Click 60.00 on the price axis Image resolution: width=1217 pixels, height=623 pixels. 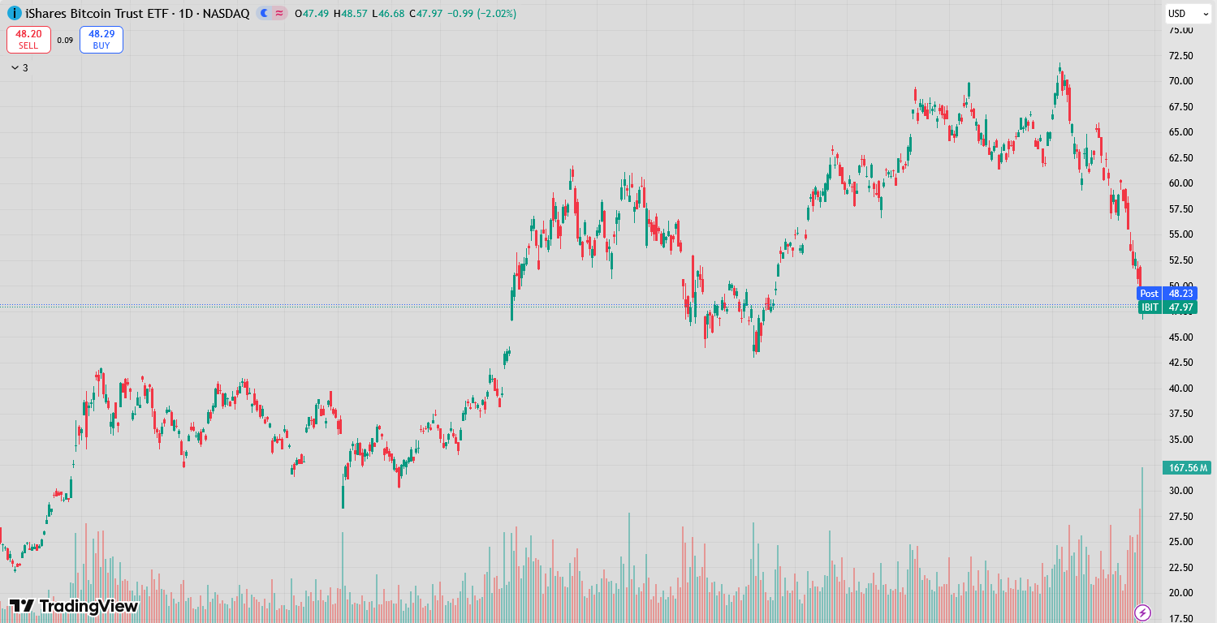coord(1180,183)
